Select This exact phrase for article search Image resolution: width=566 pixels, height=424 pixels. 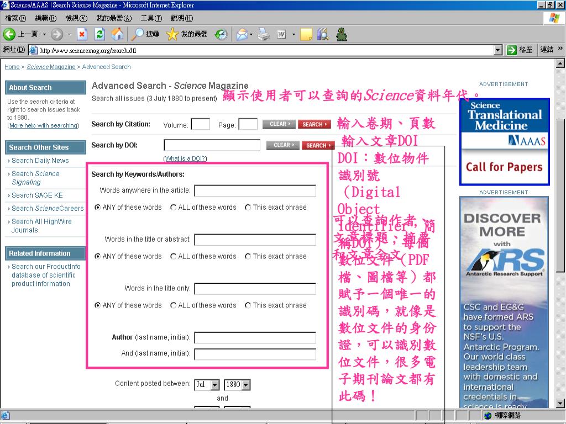248,208
